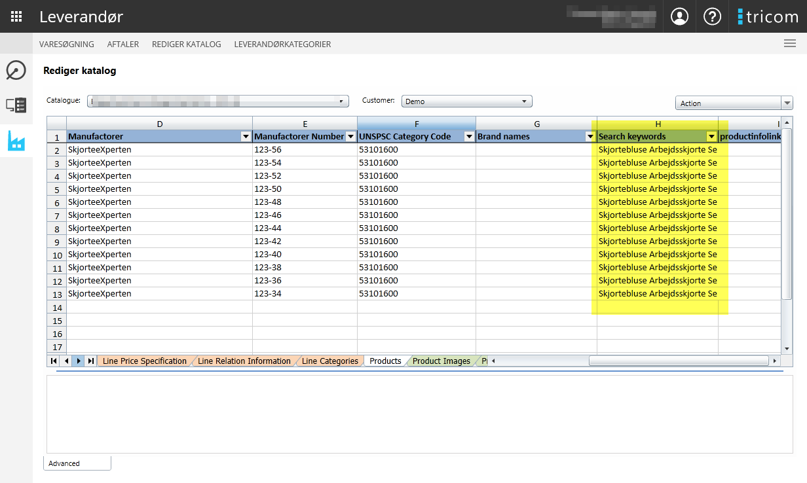Open the hamburger menu icon
Image resolution: width=807 pixels, height=483 pixels.
tap(790, 44)
